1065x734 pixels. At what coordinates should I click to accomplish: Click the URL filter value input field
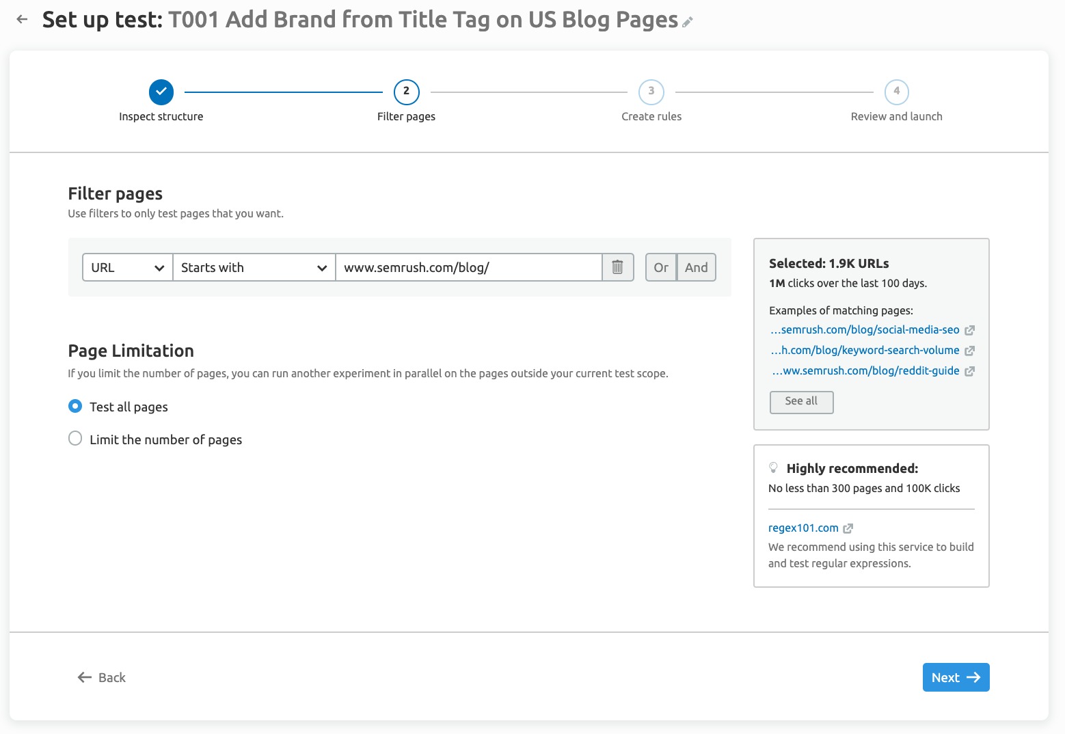pyautogui.click(x=468, y=267)
